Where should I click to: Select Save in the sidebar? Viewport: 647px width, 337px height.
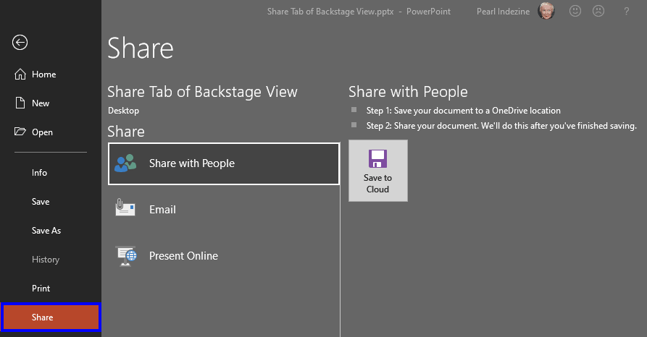[50, 202]
